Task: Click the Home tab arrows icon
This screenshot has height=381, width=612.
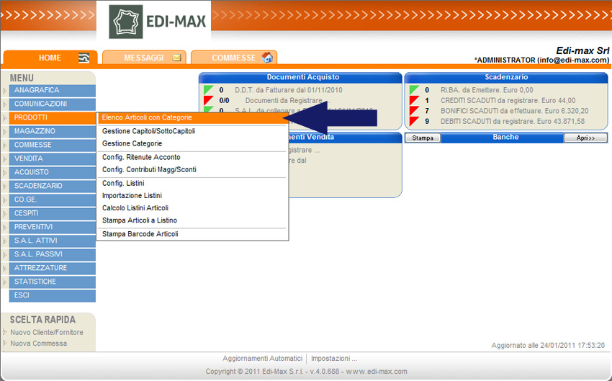Action: pos(84,58)
